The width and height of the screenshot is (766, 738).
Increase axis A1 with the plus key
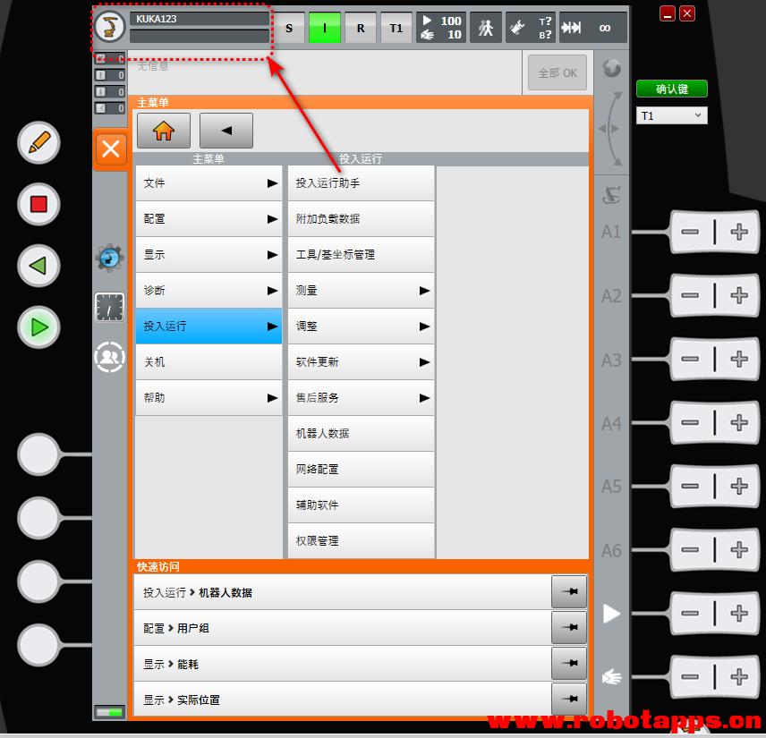click(x=739, y=232)
